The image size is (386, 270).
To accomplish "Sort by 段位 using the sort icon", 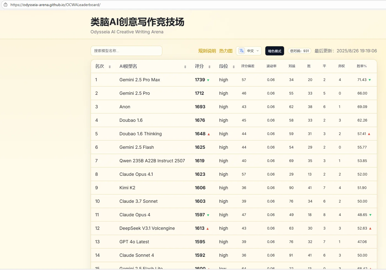I will (x=233, y=66).
